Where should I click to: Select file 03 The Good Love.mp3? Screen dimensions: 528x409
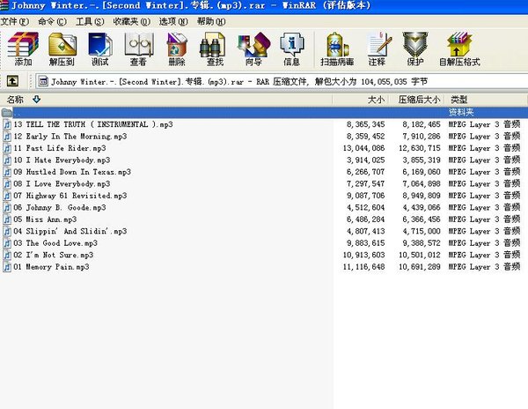pos(55,243)
